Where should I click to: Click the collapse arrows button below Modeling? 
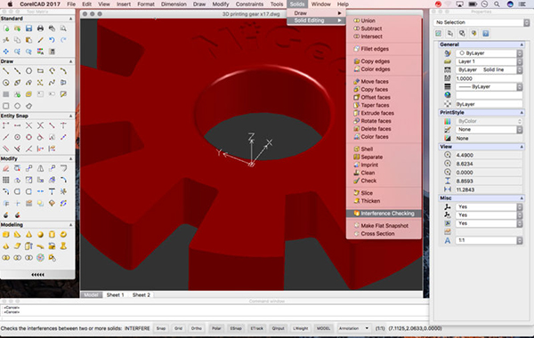click(37, 275)
